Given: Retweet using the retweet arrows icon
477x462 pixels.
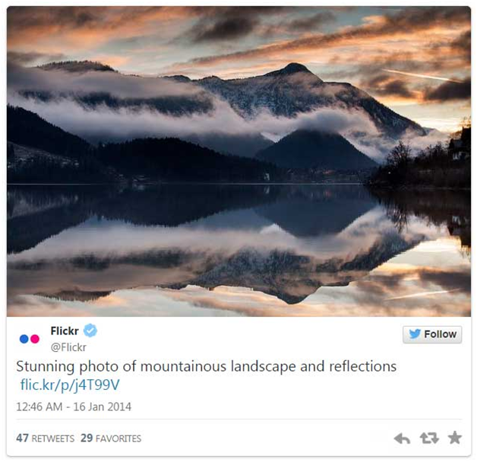Looking at the screenshot, I should click(429, 438).
